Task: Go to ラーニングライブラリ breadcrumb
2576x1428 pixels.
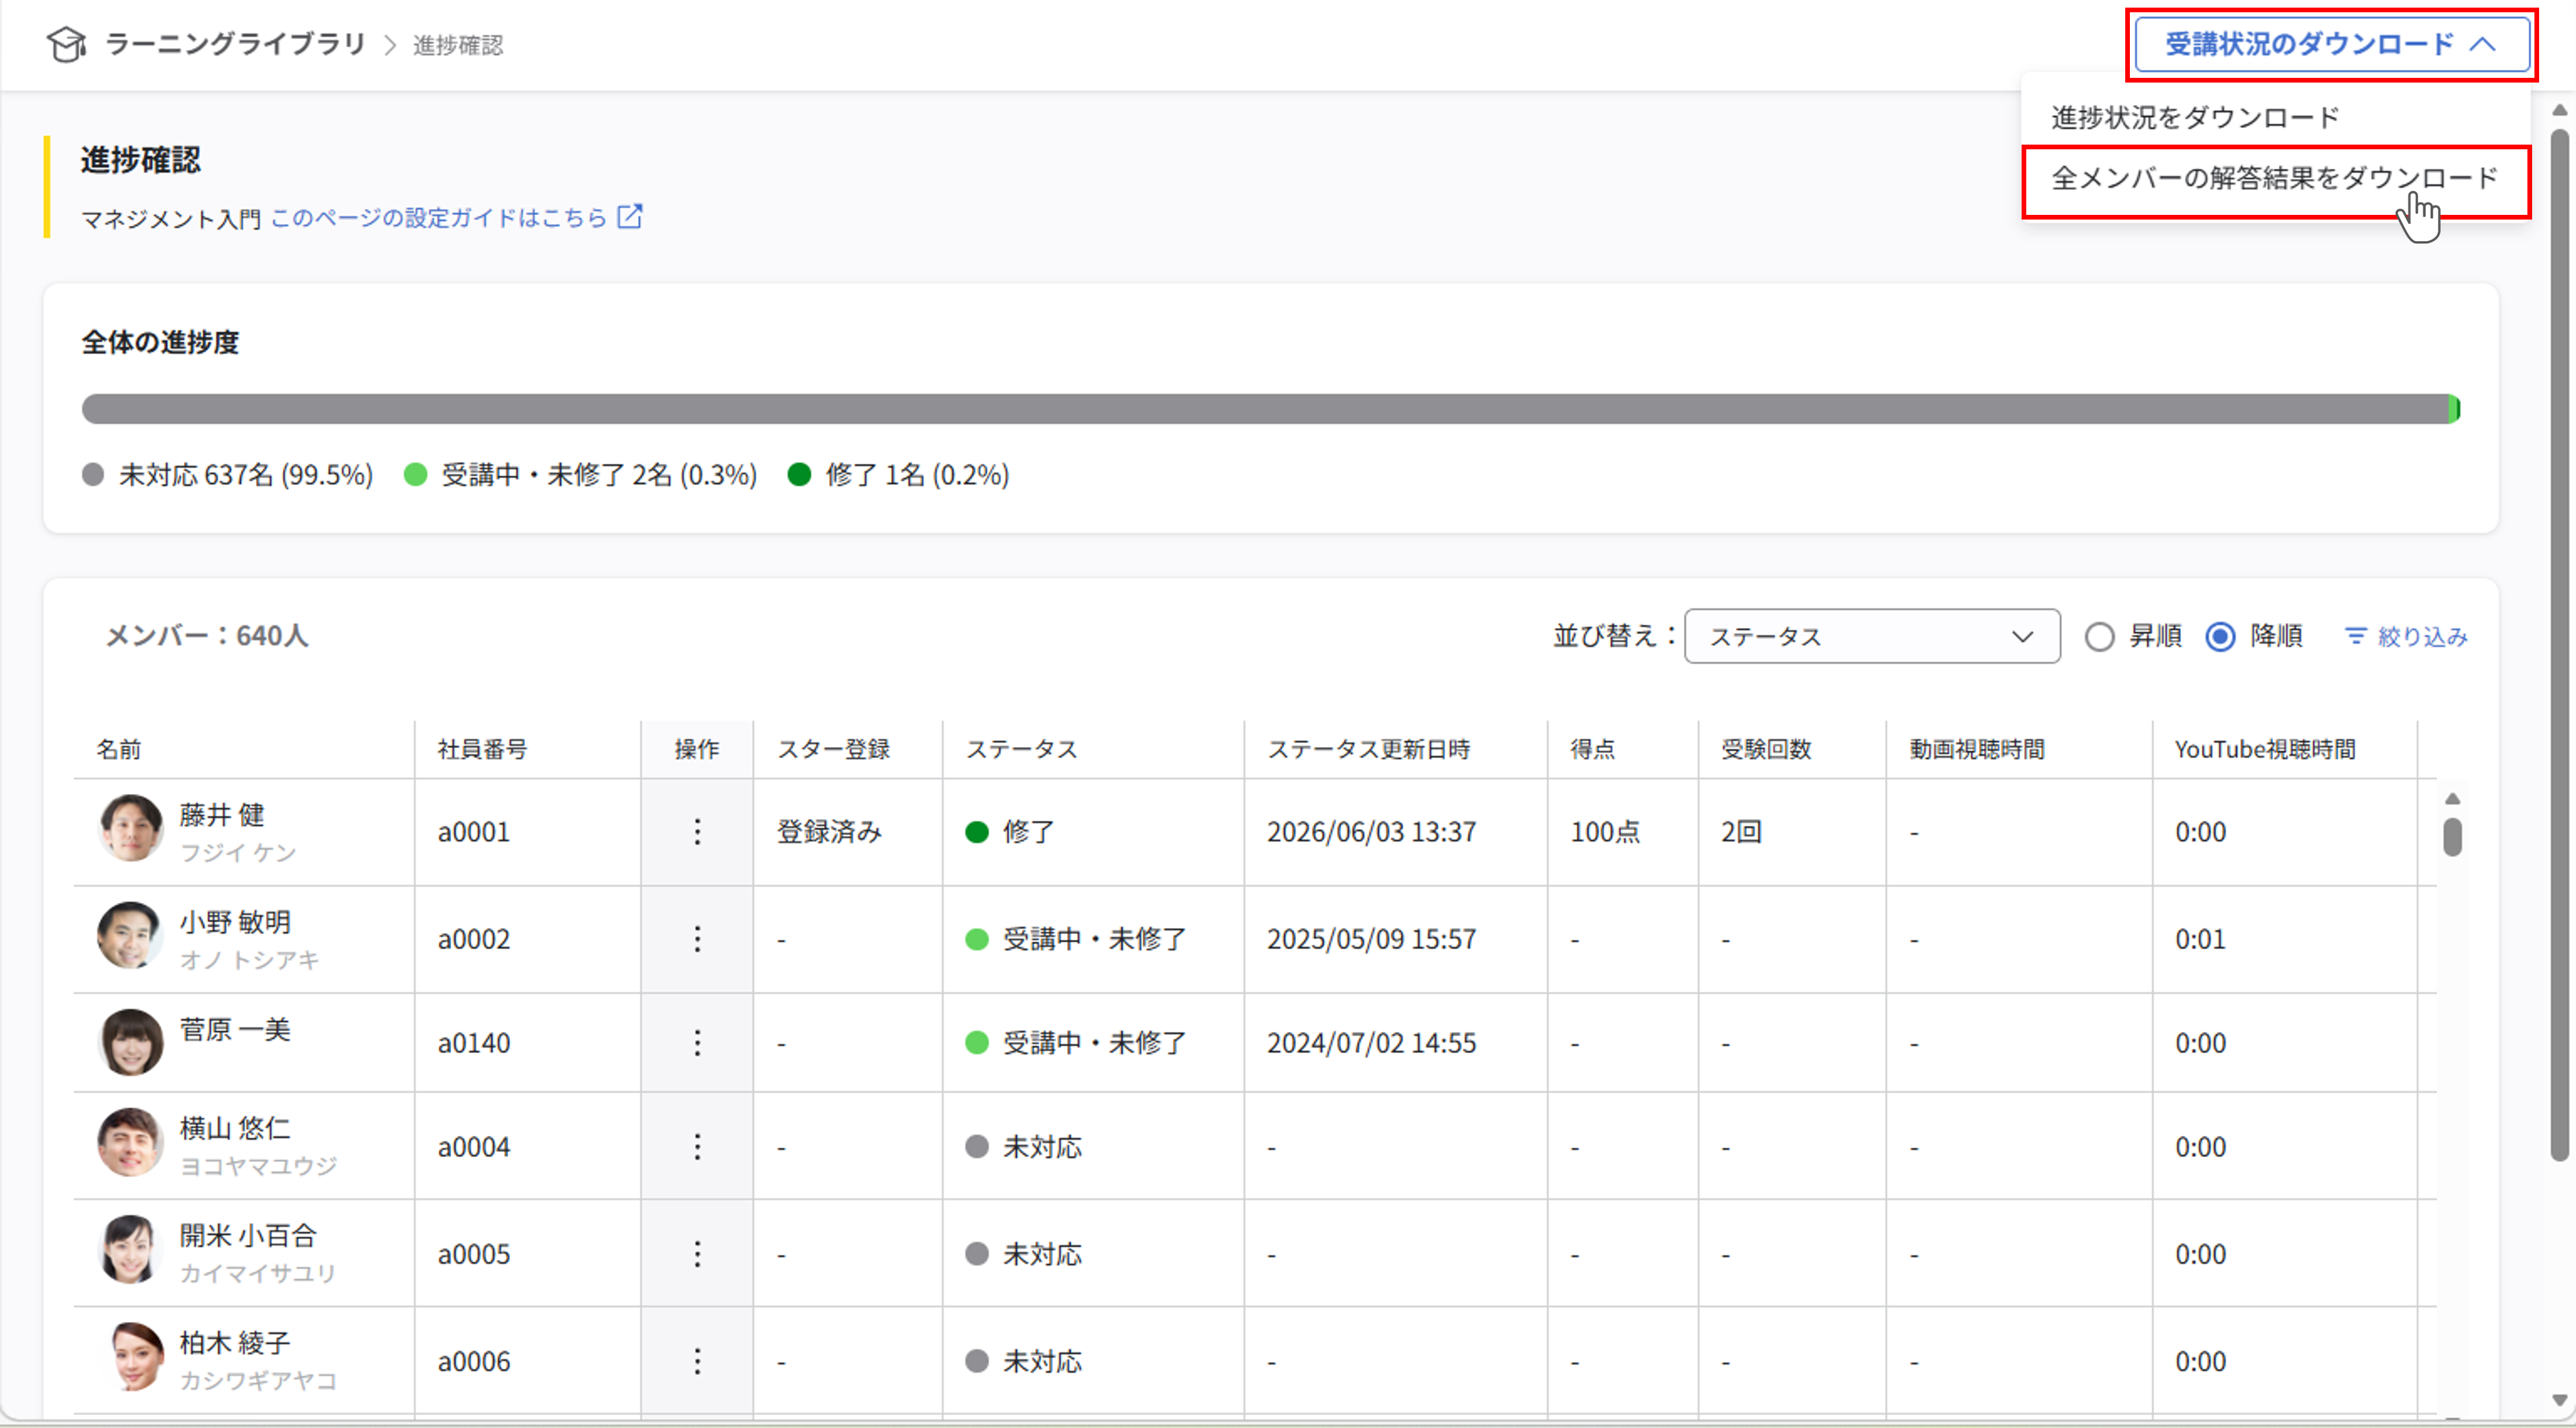Action: pos(235,44)
